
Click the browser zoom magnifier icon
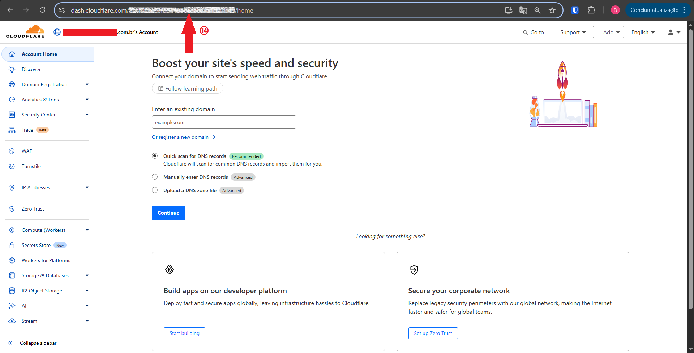537,10
